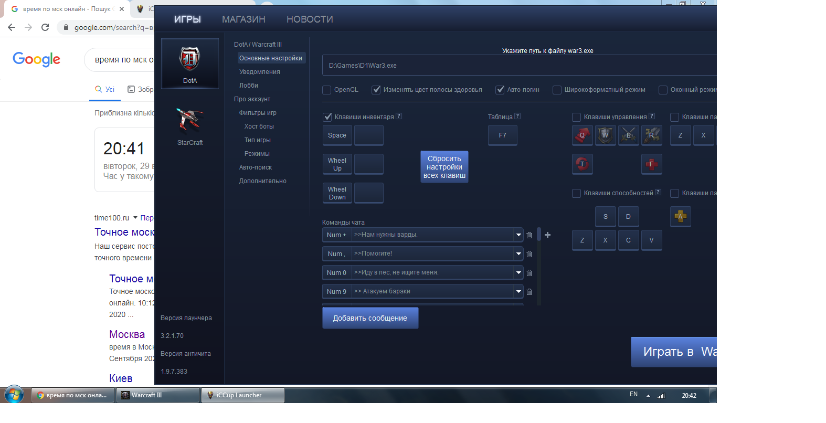
Task: Open Лобби settings section
Action: click(x=249, y=86)
